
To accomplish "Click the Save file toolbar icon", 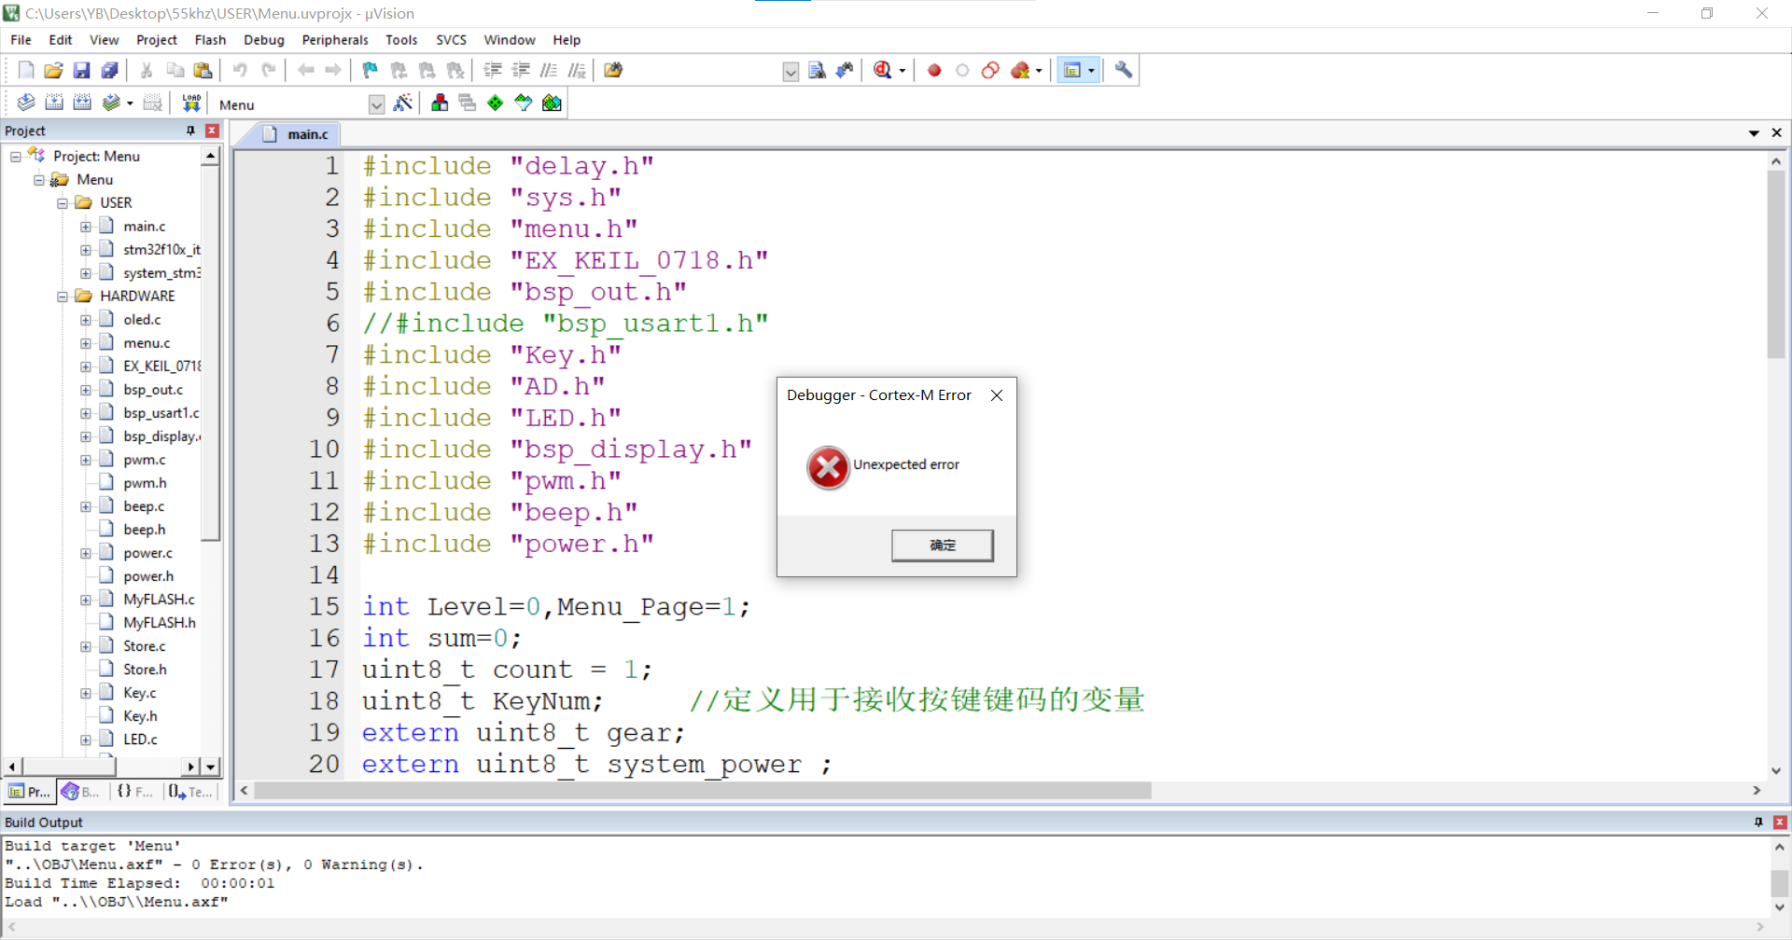I will click(x=81, y=70).
